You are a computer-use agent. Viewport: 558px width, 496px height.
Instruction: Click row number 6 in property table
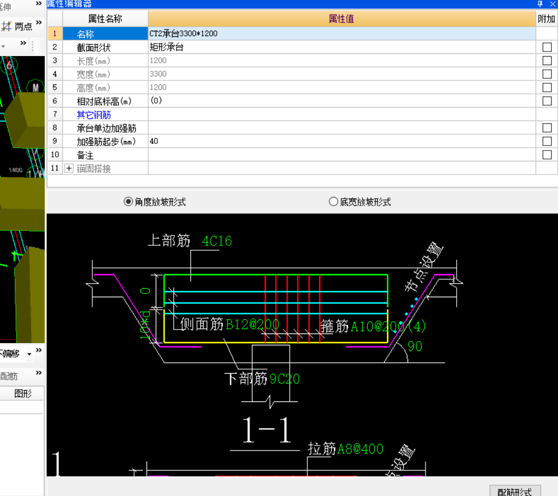click(55, 101)
